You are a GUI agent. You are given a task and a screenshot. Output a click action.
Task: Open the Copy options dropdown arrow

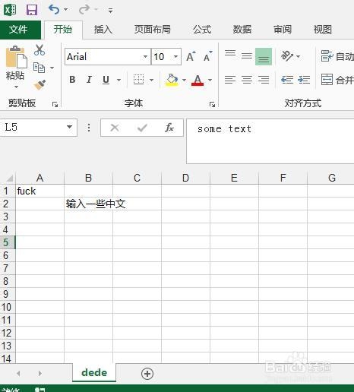point(52,68)
